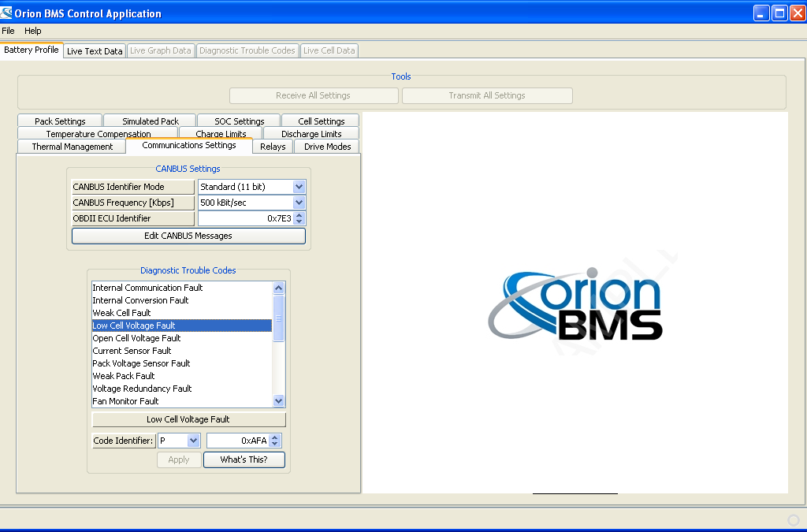Select the Cell Settings tab
Viewport: 807px width, 532px height.
coord(322,121)
